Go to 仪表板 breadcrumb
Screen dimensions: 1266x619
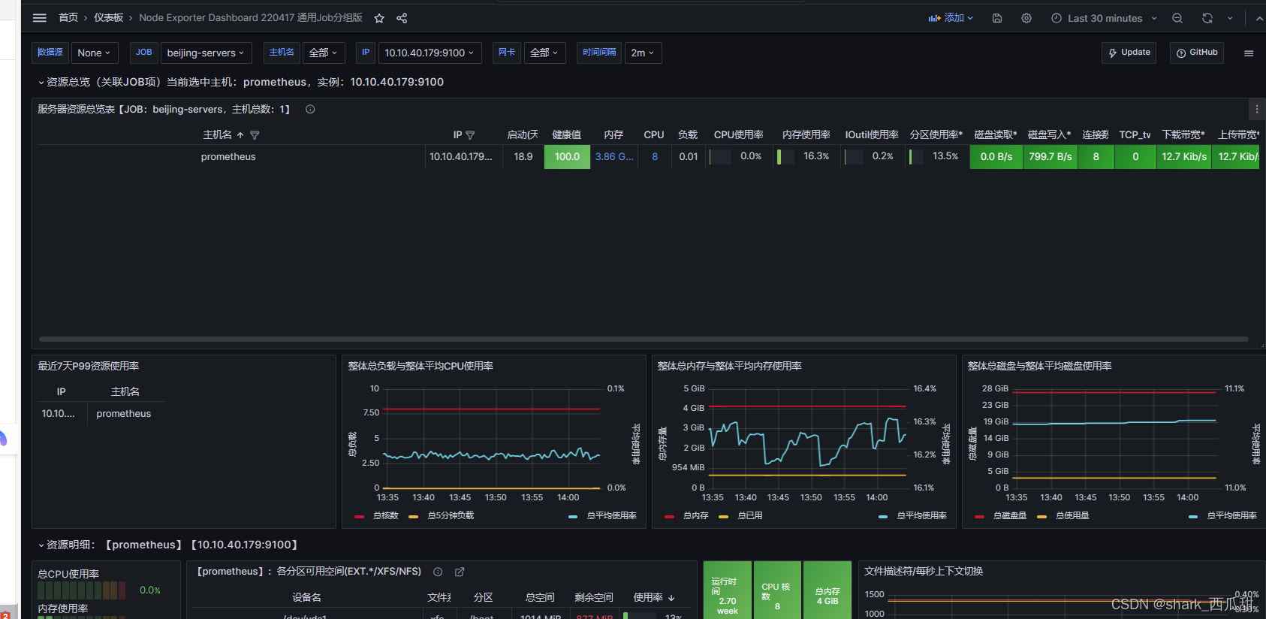tap(108, 17)
